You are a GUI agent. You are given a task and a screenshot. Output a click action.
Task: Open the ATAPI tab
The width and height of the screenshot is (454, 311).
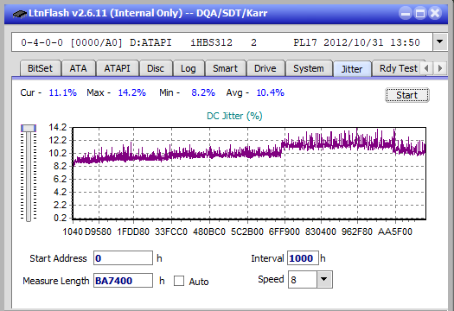point(117,68)
